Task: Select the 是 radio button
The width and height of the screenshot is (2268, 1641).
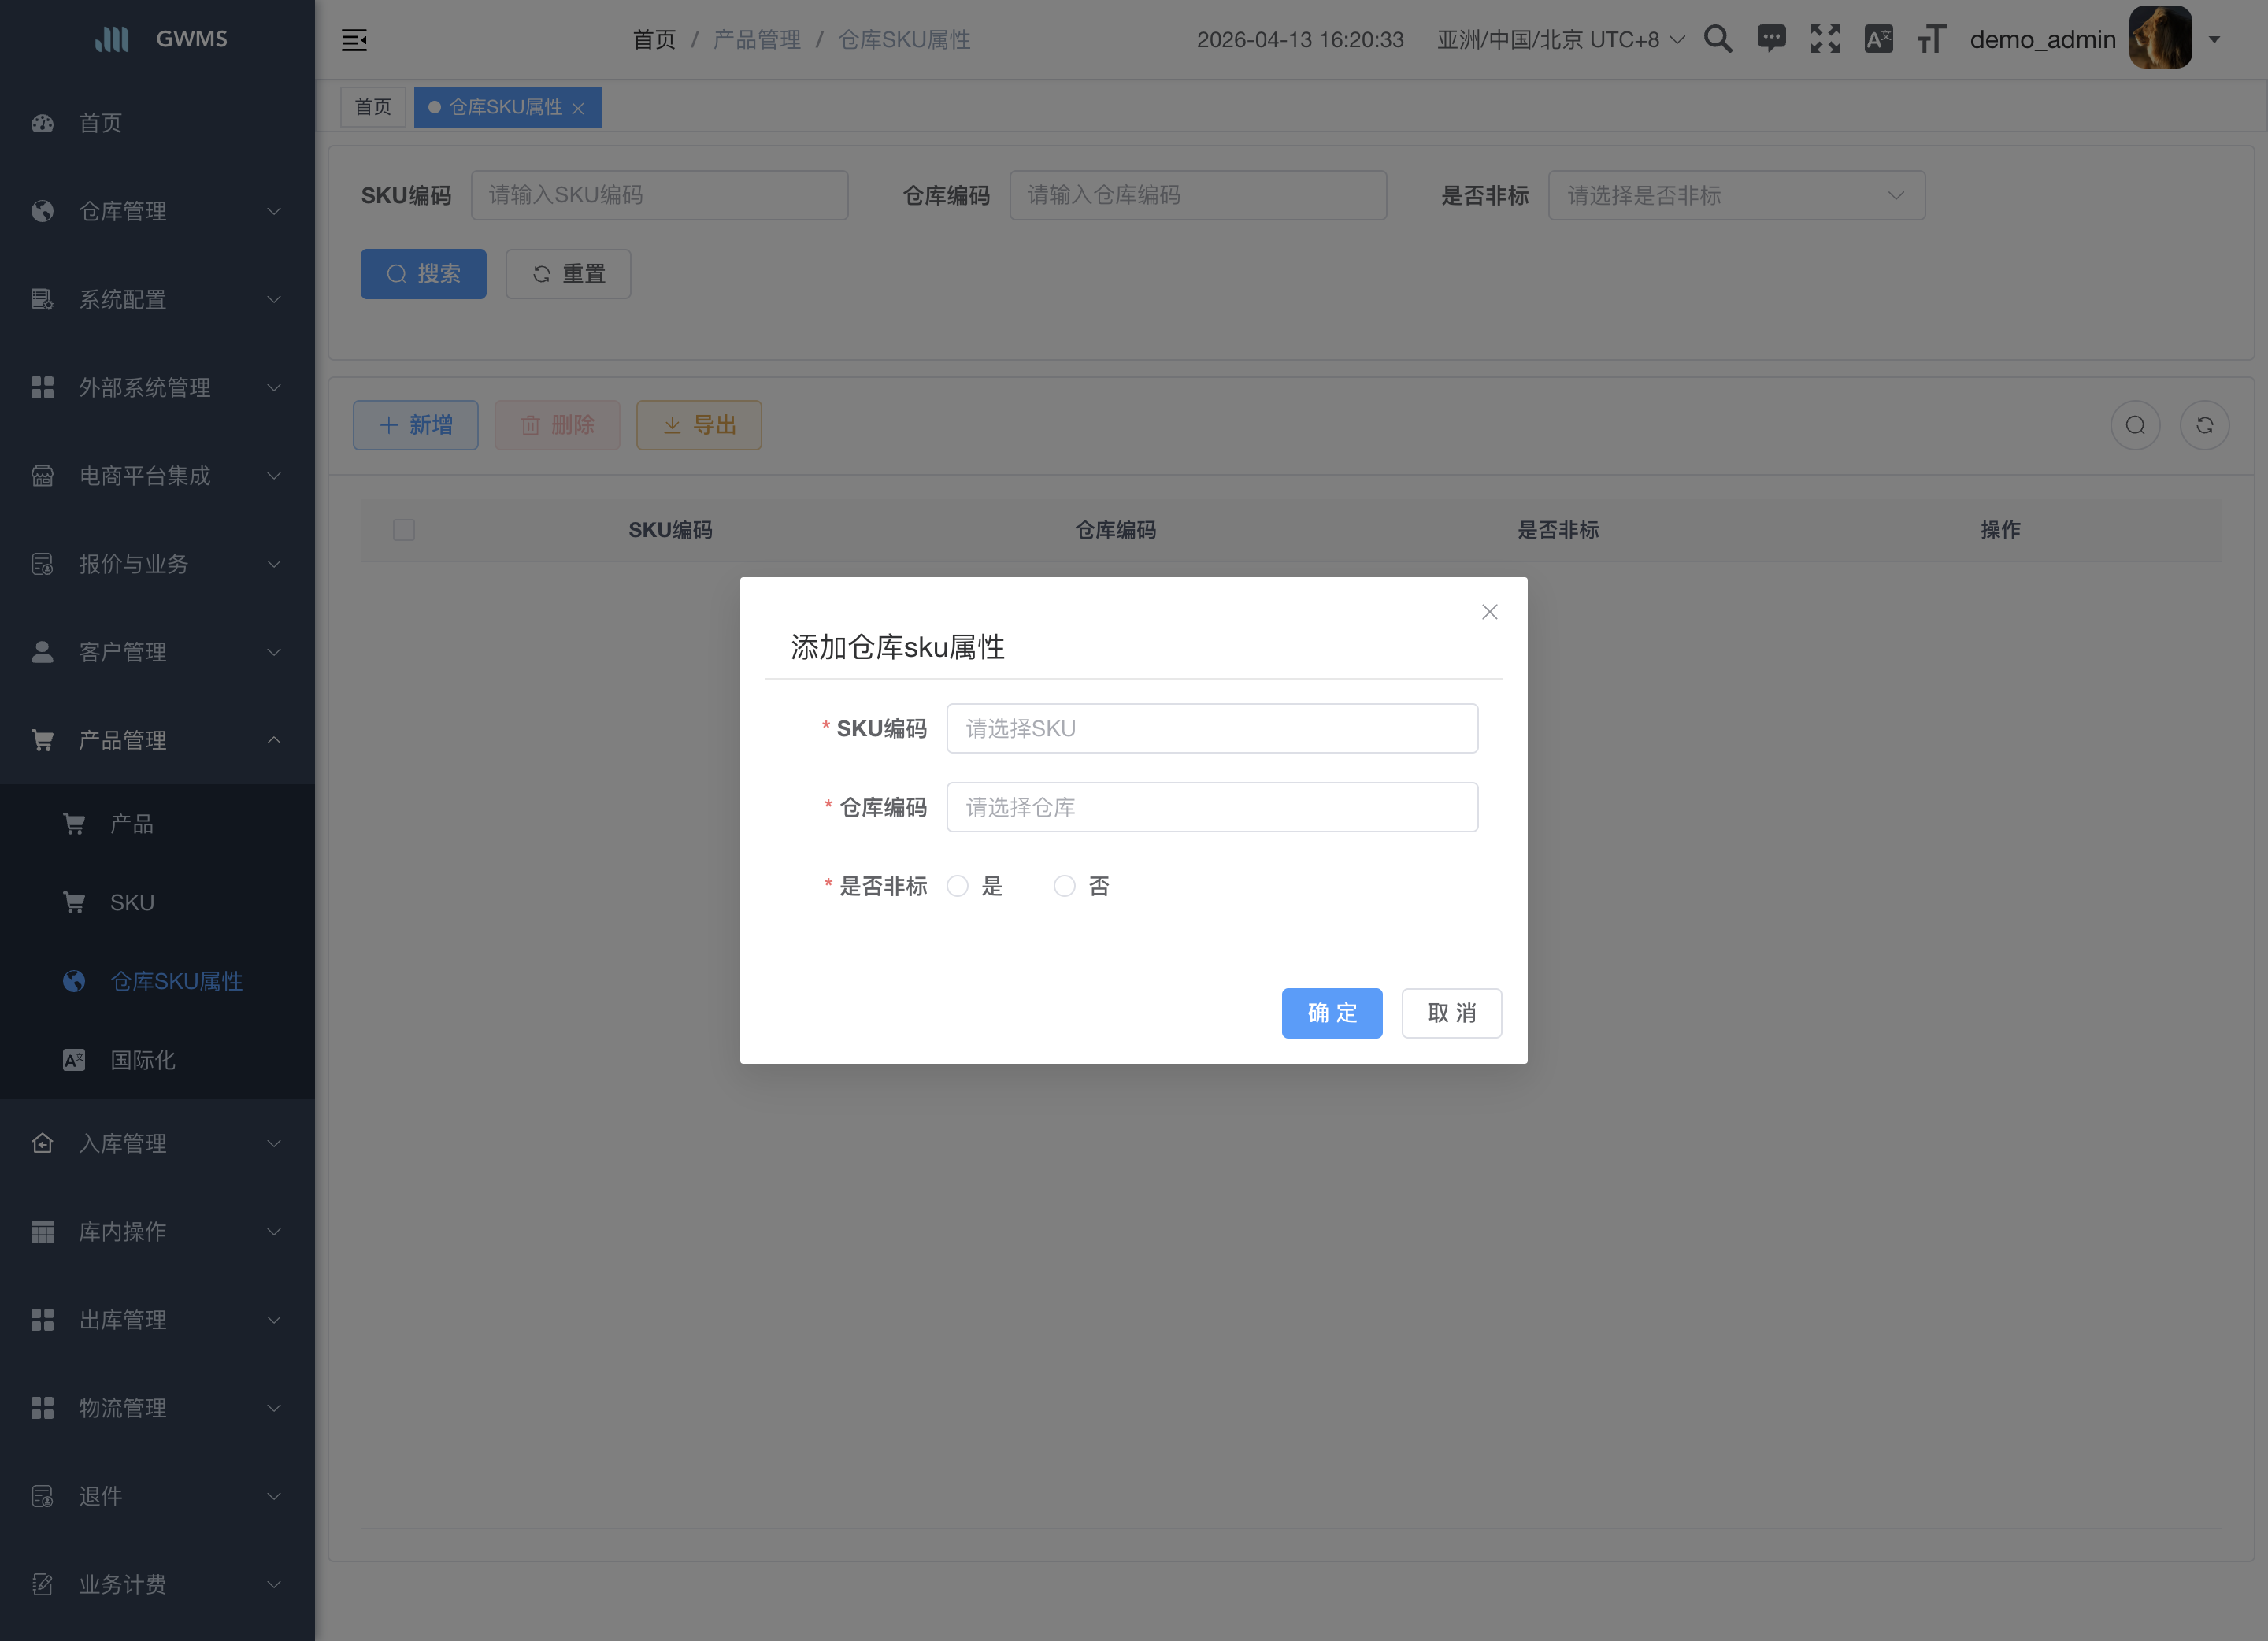Action: click(x=958, y=886)
